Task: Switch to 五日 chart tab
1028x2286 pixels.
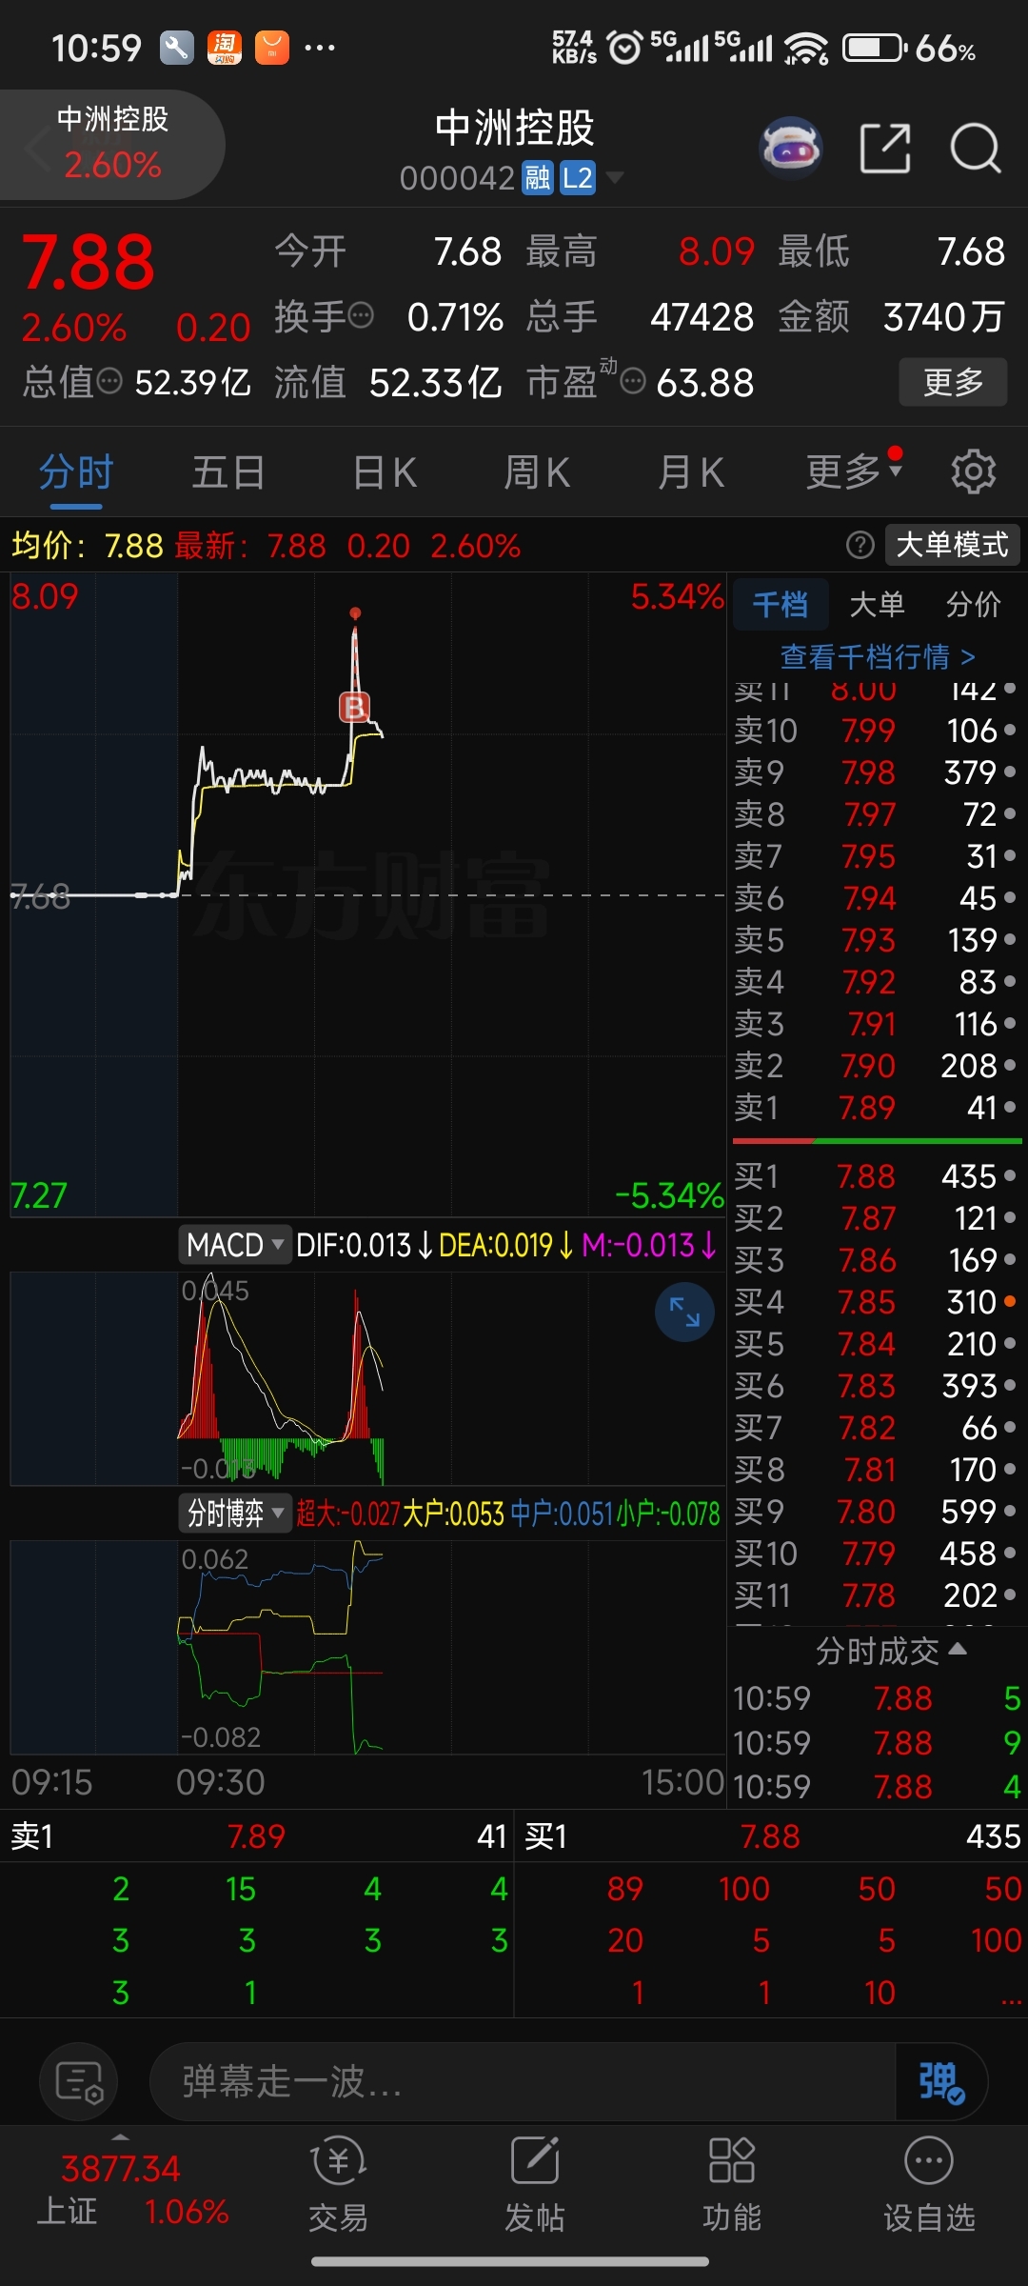Action: tap(228, 472)
